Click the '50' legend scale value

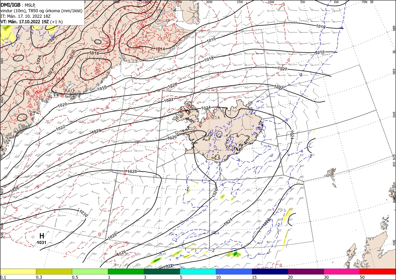click(362, 277)
